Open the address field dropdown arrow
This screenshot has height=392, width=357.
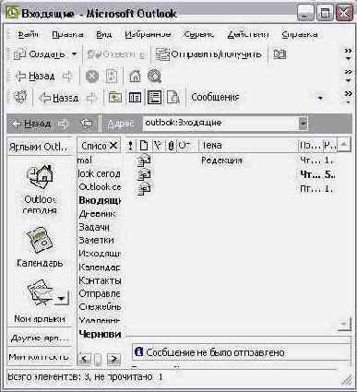click(303, 124)
